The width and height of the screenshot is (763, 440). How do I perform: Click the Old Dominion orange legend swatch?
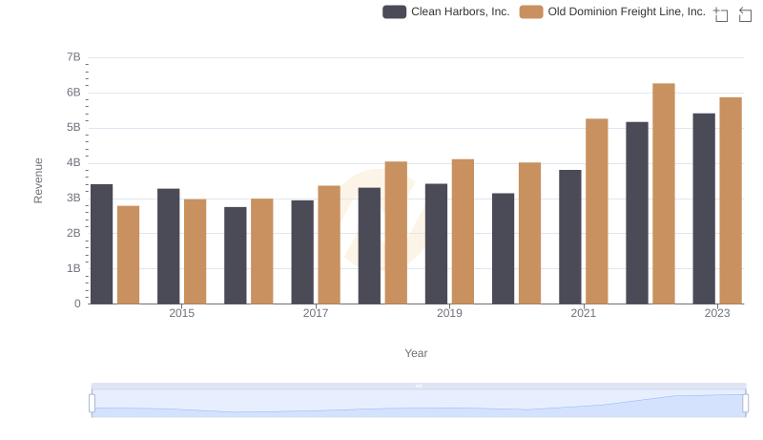click(x=531, y=11)
